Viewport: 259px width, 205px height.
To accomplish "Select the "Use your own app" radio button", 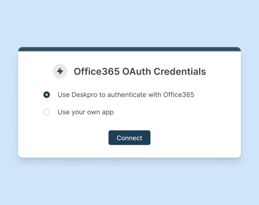I will (46, 112).
